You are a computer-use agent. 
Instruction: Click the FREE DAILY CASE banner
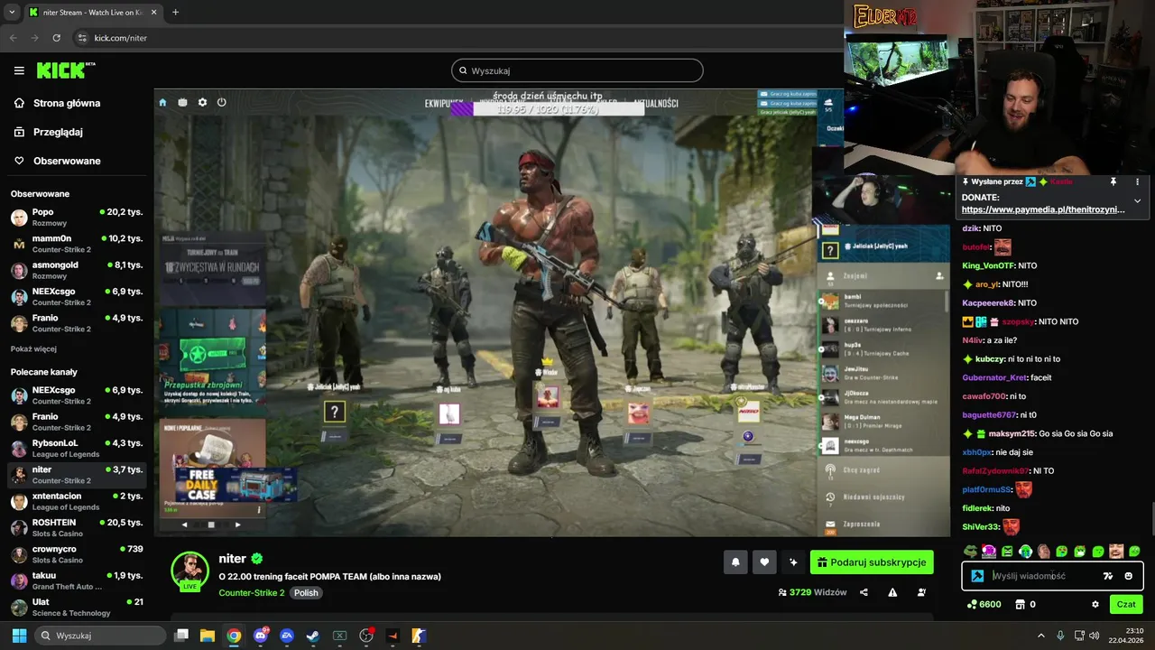coord(235,486)
